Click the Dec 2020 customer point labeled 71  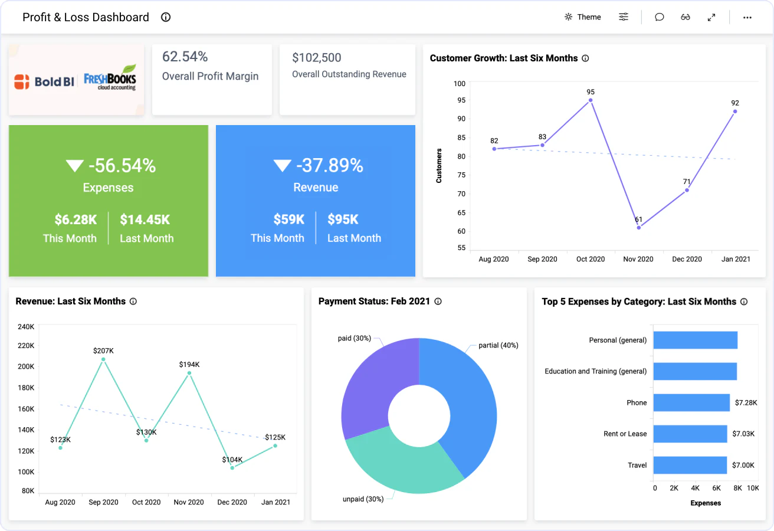point(687,190)
